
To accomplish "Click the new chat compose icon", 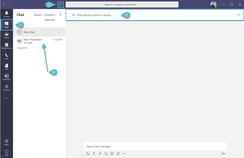I will pos(60,4).
